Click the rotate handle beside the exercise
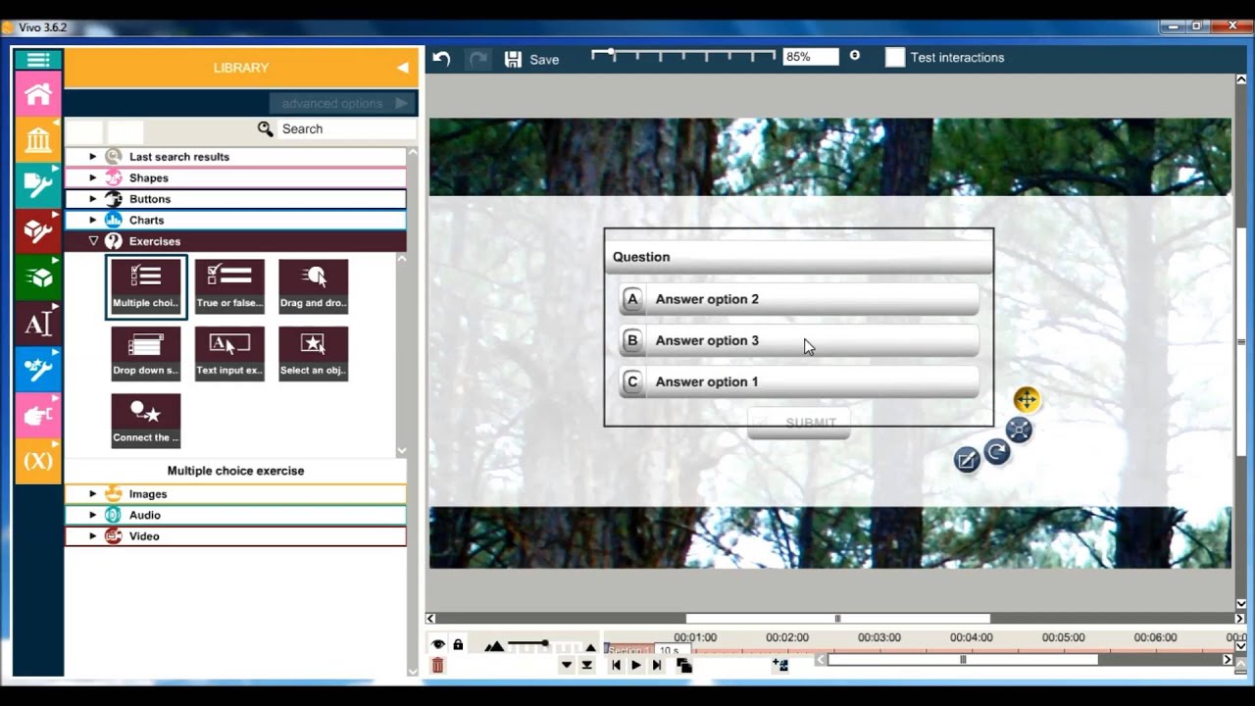Image resolution: width=1255 pixels, height=706 pixels. click(997, 451)
